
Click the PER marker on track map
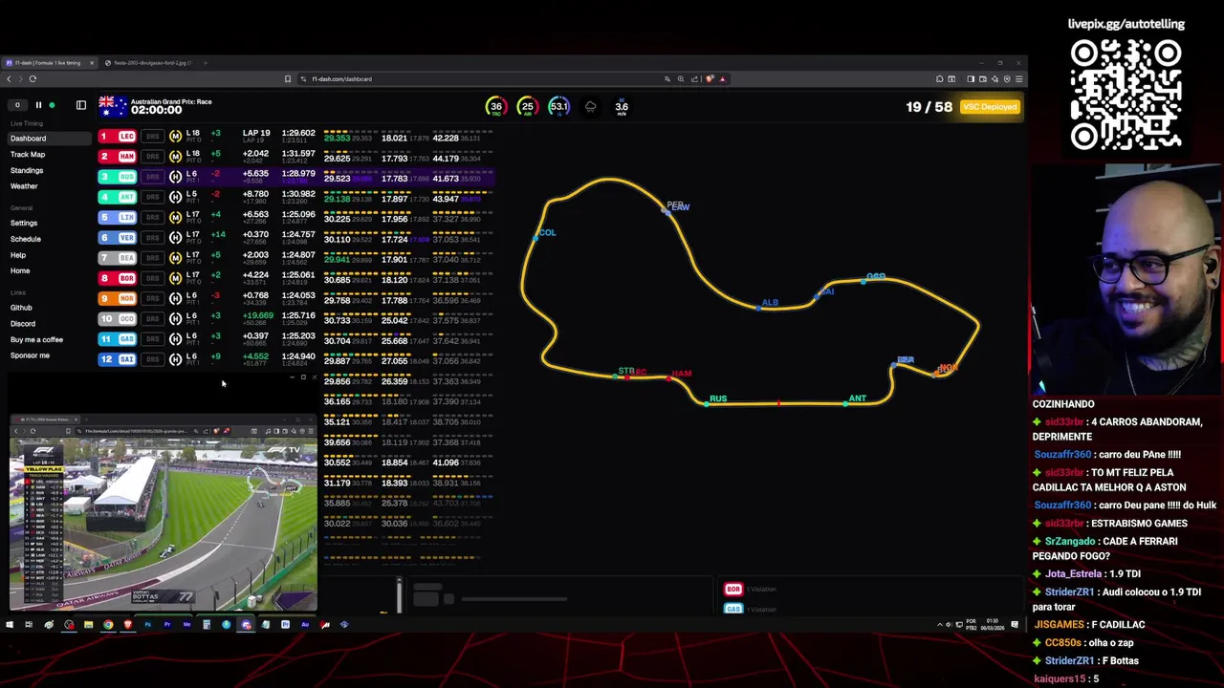(675, 205)
